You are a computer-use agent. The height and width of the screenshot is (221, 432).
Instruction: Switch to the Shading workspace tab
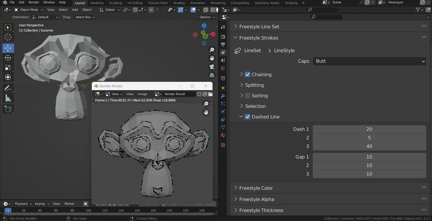(x=179, y=3)
